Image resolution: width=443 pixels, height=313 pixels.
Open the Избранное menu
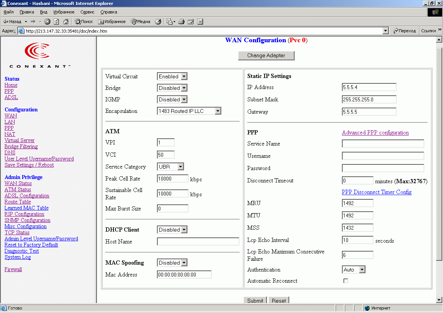click(64, 12)
